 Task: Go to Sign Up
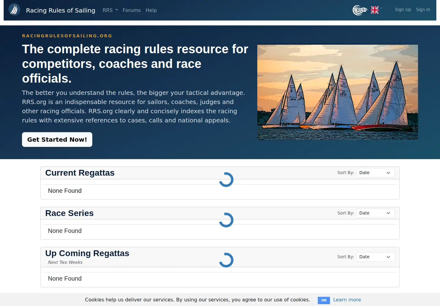(x=403, y=9)
